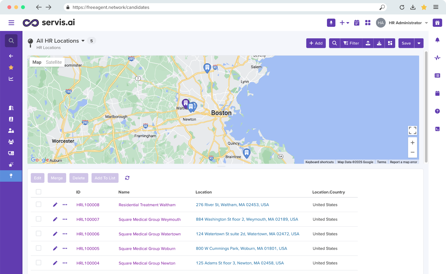The image size is (446, 274).
Task: Open the people group icon in left sidebar
Action: tap(11, 142)
